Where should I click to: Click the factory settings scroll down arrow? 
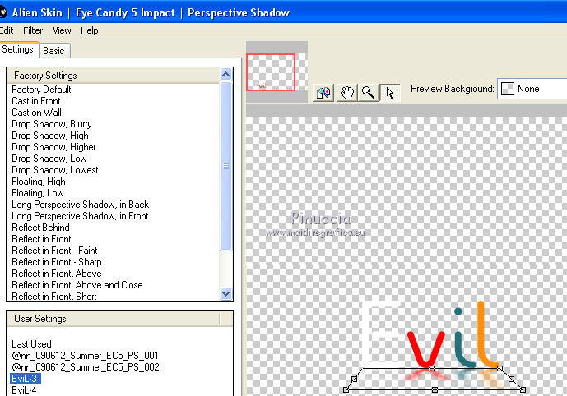click(226, 294)
